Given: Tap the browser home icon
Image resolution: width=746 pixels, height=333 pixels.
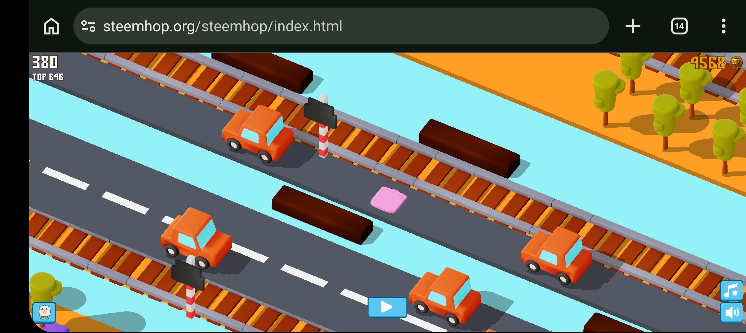Looking at the screenshot, I should pyautogui.click(x=51, y=26).
